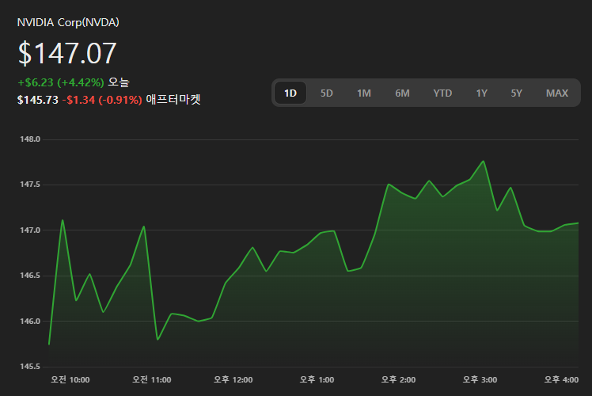
Task: Click the 오후 4:00 time label
Action: tap(561, 379)
